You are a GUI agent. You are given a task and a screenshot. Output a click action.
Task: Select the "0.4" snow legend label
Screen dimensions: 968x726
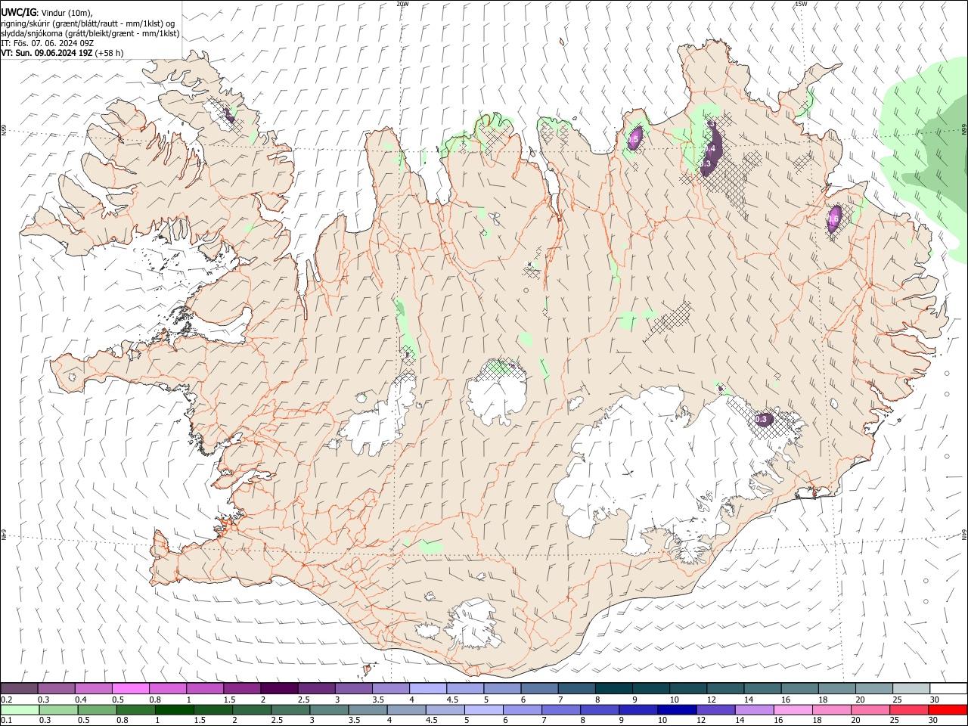[x=81, y=700]
